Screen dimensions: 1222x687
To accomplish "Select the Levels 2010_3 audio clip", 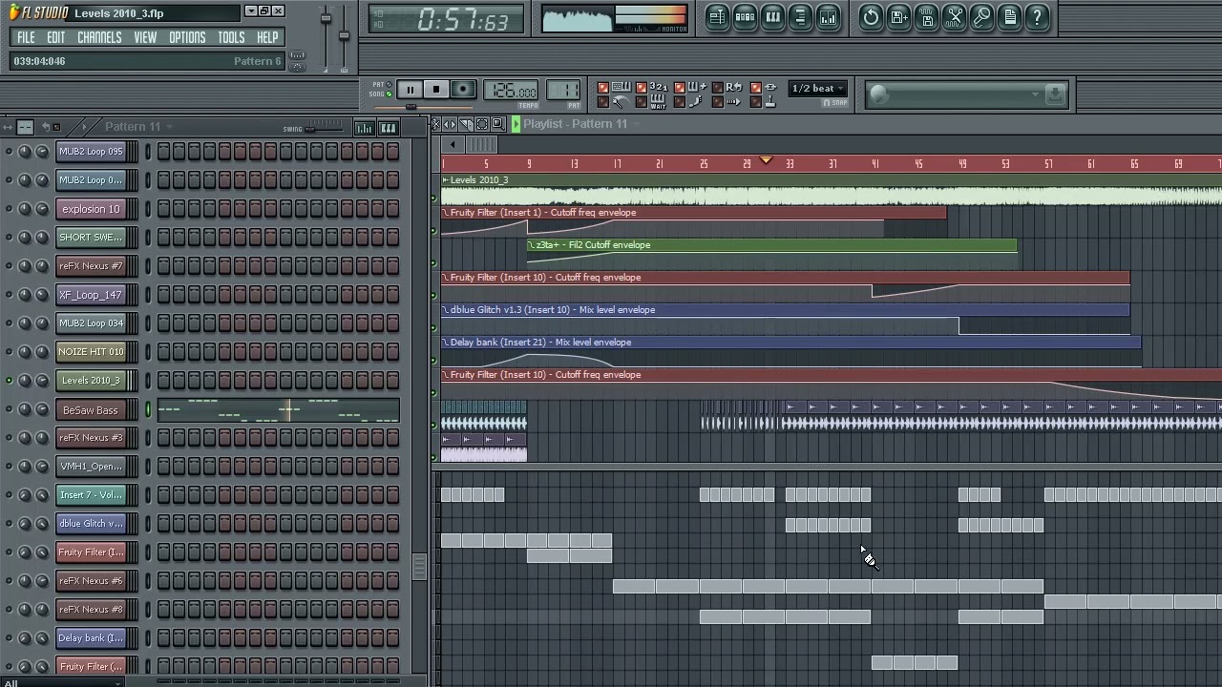I will pos(831,191).
